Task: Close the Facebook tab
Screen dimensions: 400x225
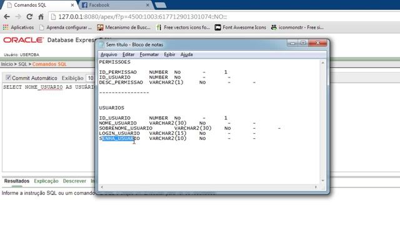Action: pos(147,5)
